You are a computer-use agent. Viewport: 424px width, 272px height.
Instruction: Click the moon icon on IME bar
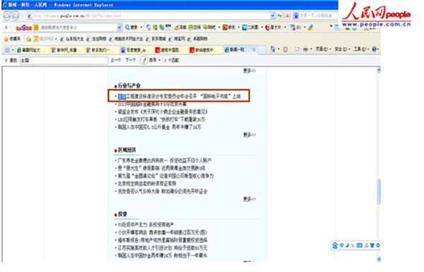pyautogui.click(x=347, y=245)
